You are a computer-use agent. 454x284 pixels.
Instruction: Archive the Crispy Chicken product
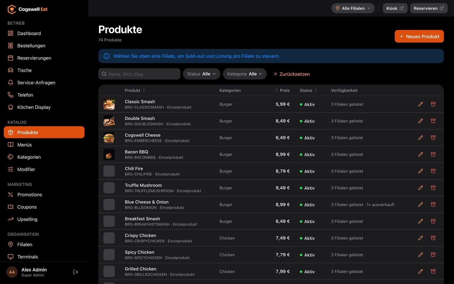(x=433, y=238)
